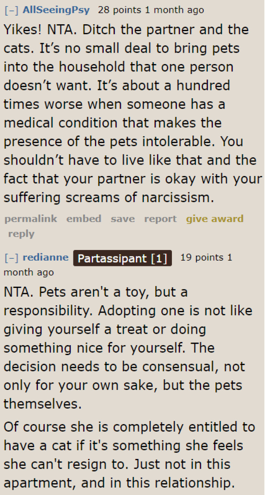Give an award to AllSeeingPsy's comment
This screenshot has width=265, height=495.
(215, 218)
